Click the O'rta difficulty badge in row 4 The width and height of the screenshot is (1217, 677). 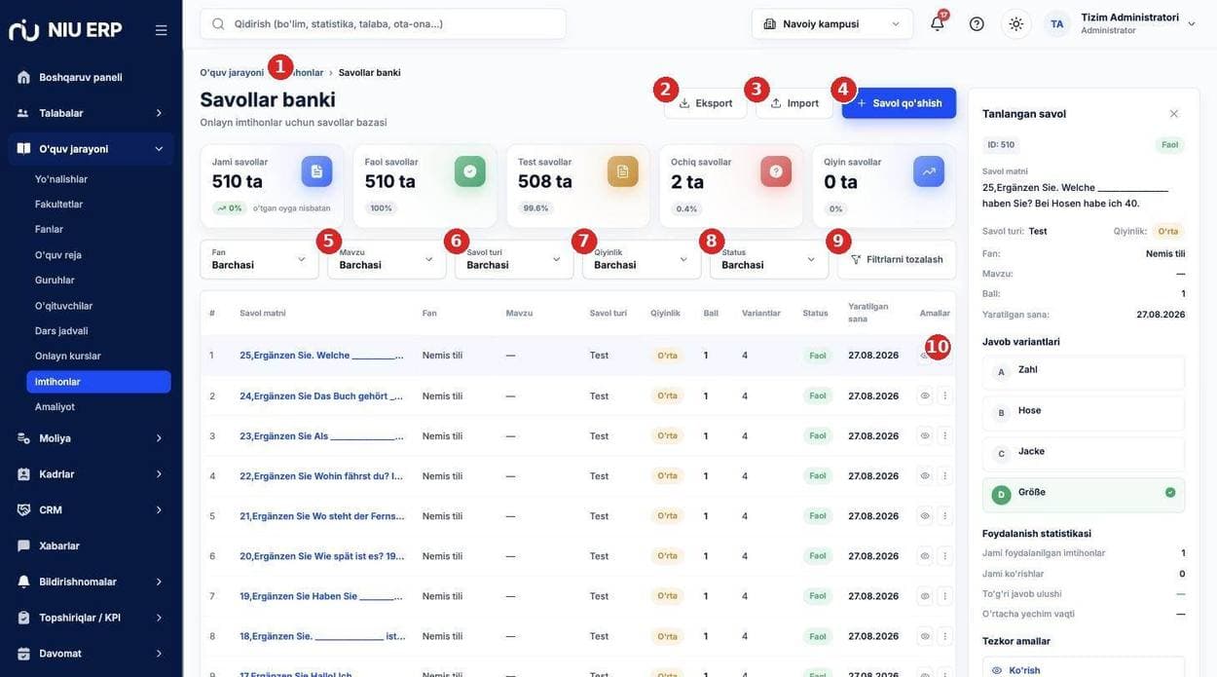coord(667,475)
